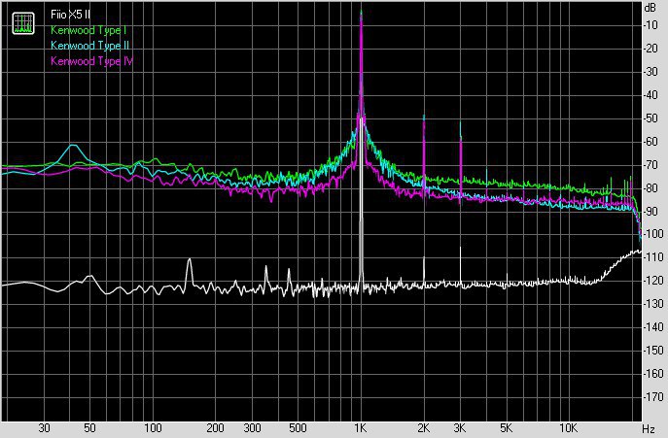Click the 30 Hz frequency axis label
Screen dimensions: 668x438
(44, 427)
